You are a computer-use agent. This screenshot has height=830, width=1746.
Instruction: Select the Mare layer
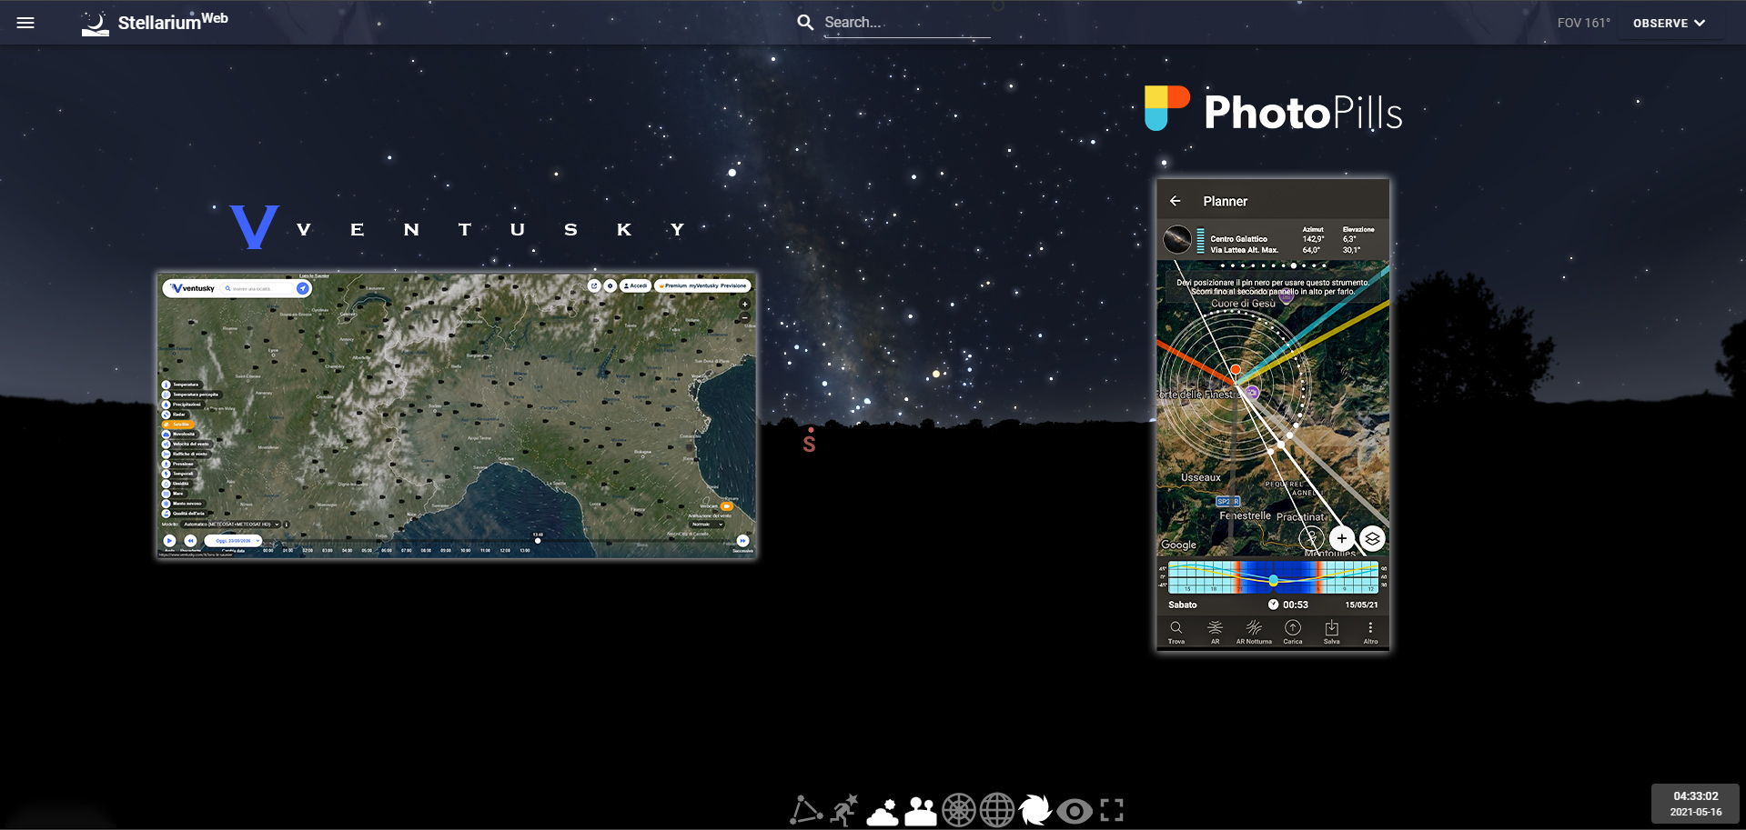[x=173, y=494]
